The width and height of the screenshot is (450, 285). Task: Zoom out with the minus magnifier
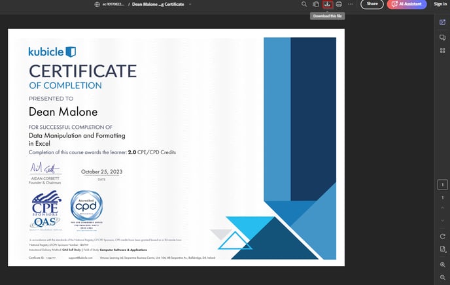tap(443, 277)
